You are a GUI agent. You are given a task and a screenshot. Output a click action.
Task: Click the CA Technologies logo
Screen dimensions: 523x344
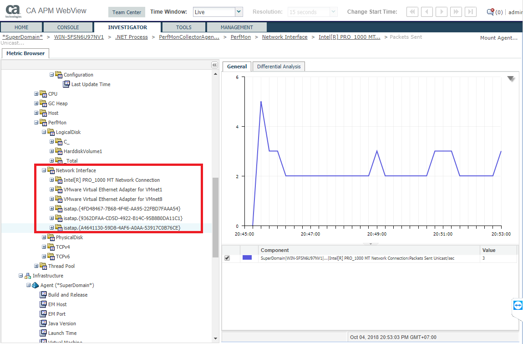[x=14, y=12]
